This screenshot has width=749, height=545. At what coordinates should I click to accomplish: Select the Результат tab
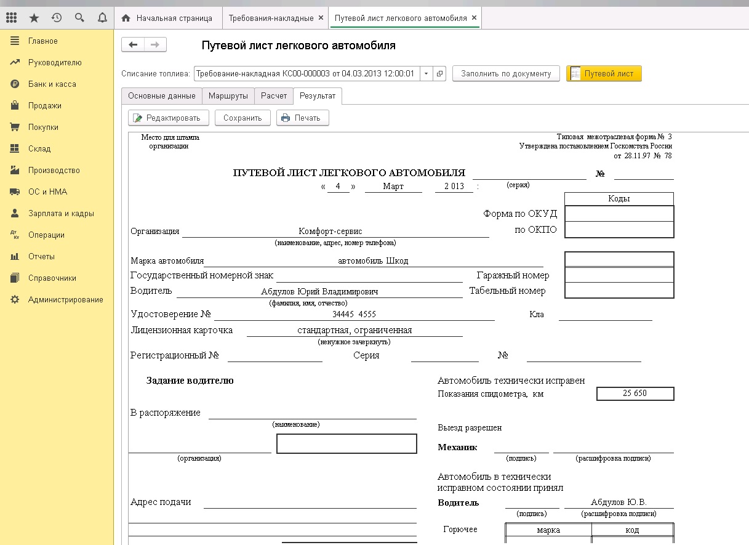click(x=318, y=96)
